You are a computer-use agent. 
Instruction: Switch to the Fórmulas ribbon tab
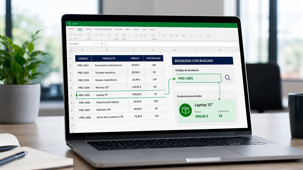coord(118,29)
